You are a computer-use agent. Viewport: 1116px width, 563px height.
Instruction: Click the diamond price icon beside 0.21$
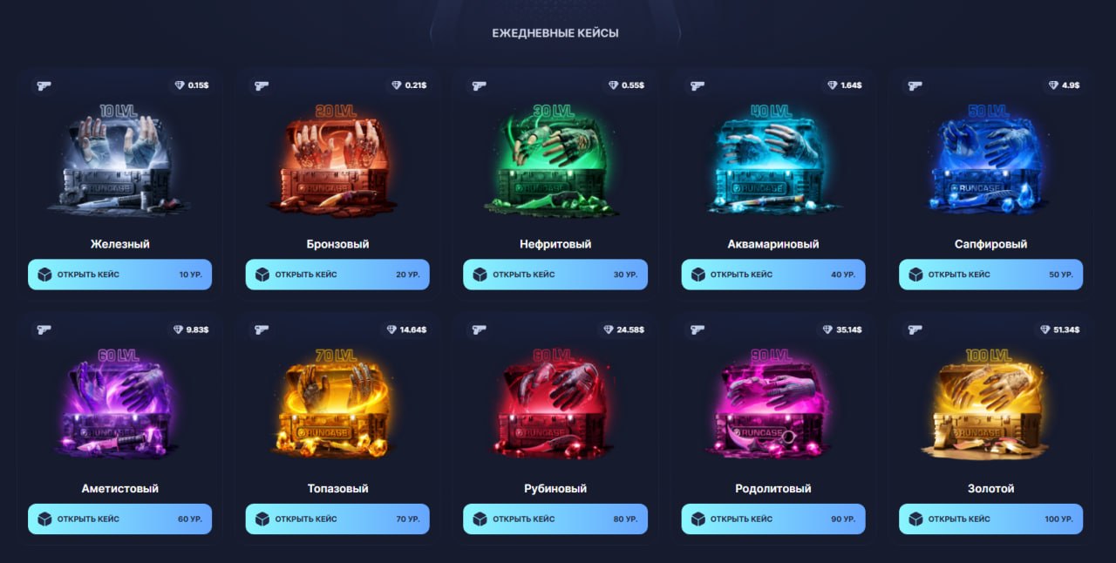tap(397, 85)
